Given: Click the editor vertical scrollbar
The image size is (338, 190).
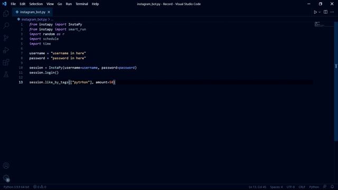Looking at the screenshot, I should (336, 82).
